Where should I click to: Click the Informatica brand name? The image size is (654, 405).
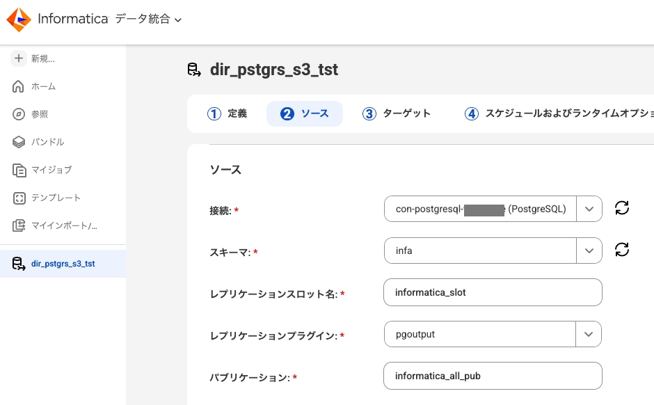[x=73, y=19]
